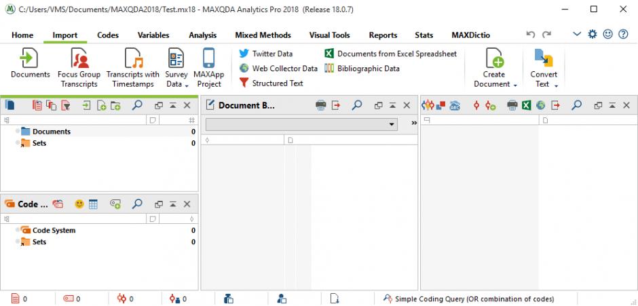This screenshot has height=306, width=638.
Task: Import Bibliographic Data
Action: click(362, 69)
